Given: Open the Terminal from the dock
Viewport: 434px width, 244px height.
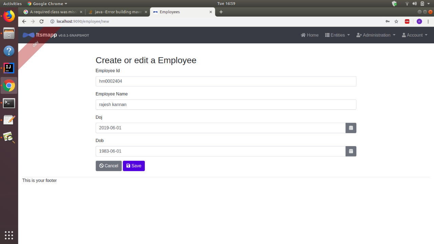Looking at the screenshot, I should [x=9, y=103].
